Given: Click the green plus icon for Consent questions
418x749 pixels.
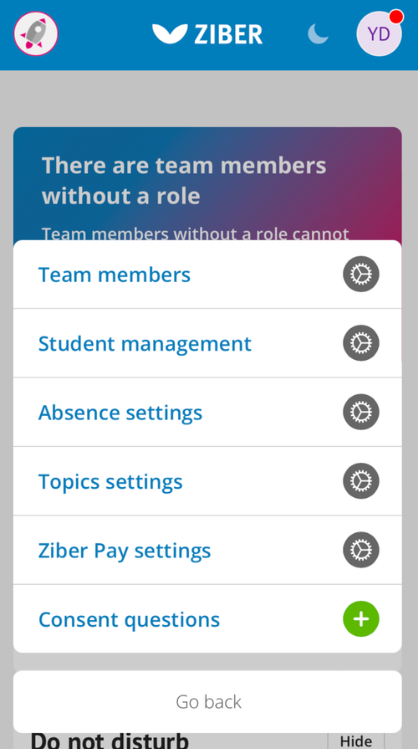Looking at the screenshot, I should click(x=361, y=619).
